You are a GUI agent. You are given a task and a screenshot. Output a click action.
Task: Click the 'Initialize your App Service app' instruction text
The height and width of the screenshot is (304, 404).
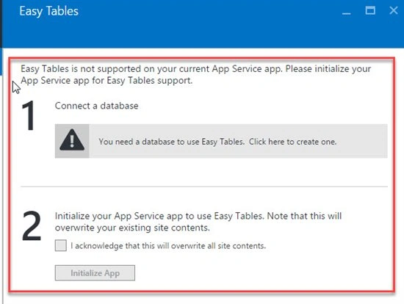(198, 222)
